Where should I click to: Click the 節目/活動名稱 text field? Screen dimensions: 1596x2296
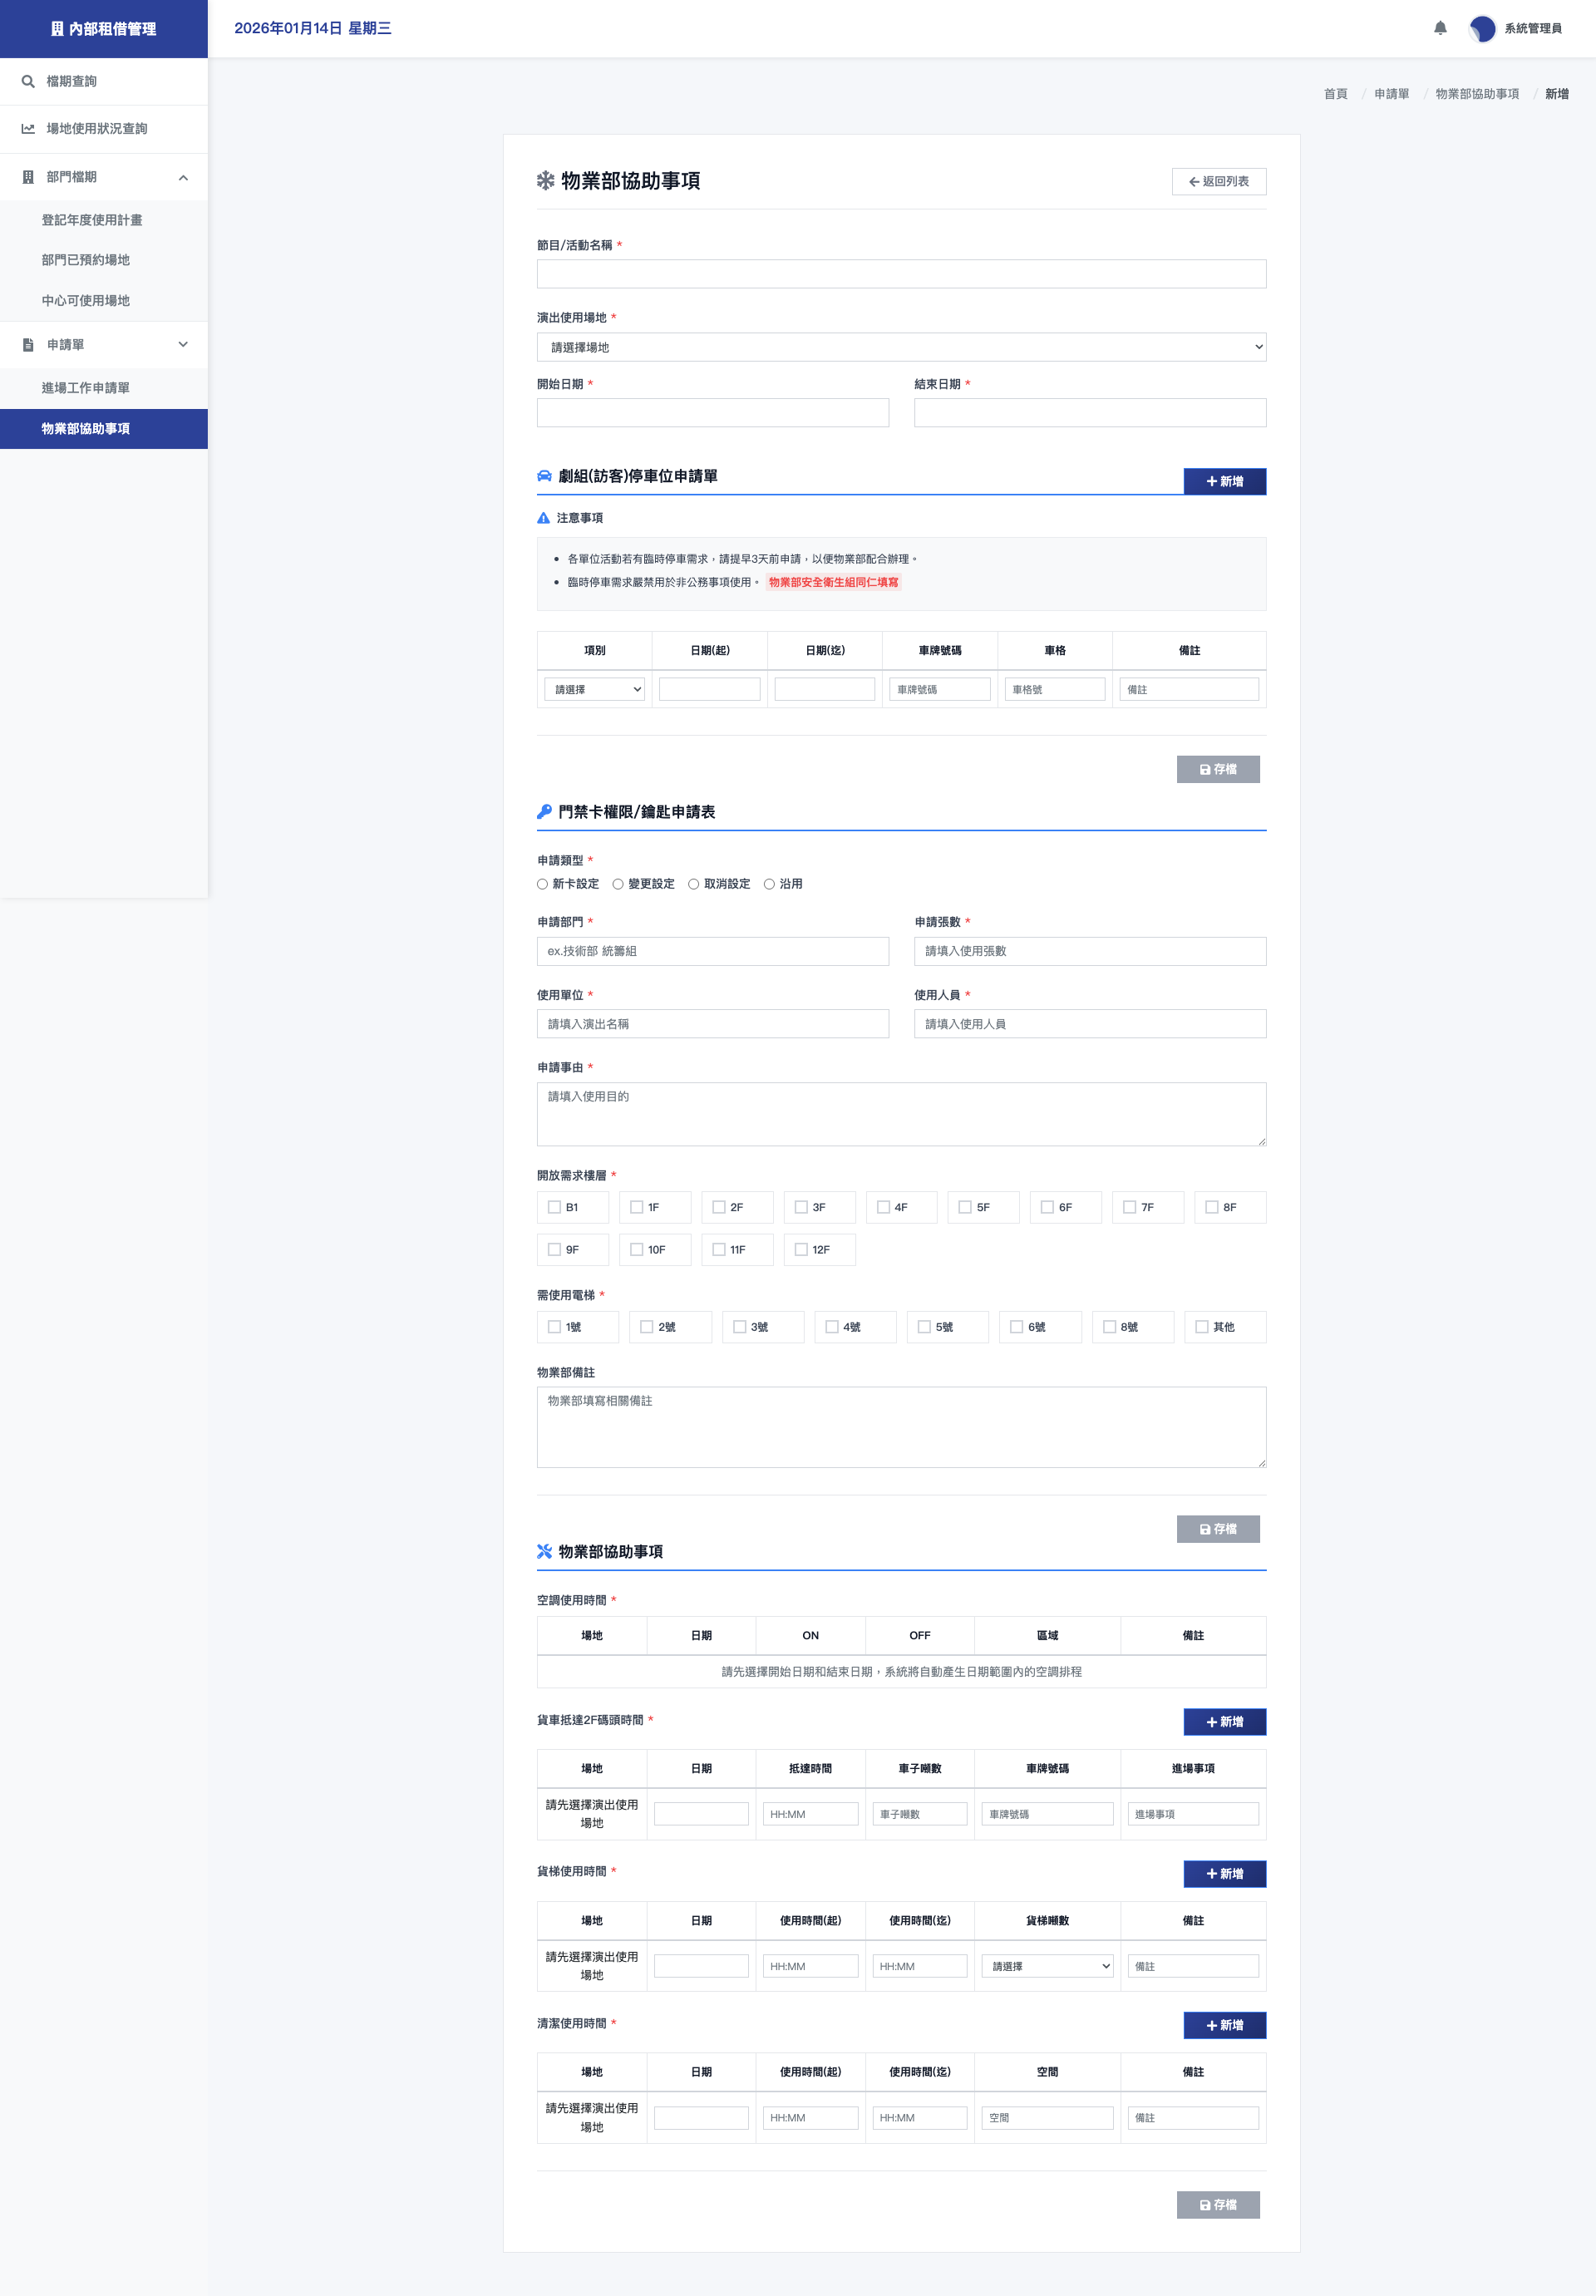coord(901,274)
